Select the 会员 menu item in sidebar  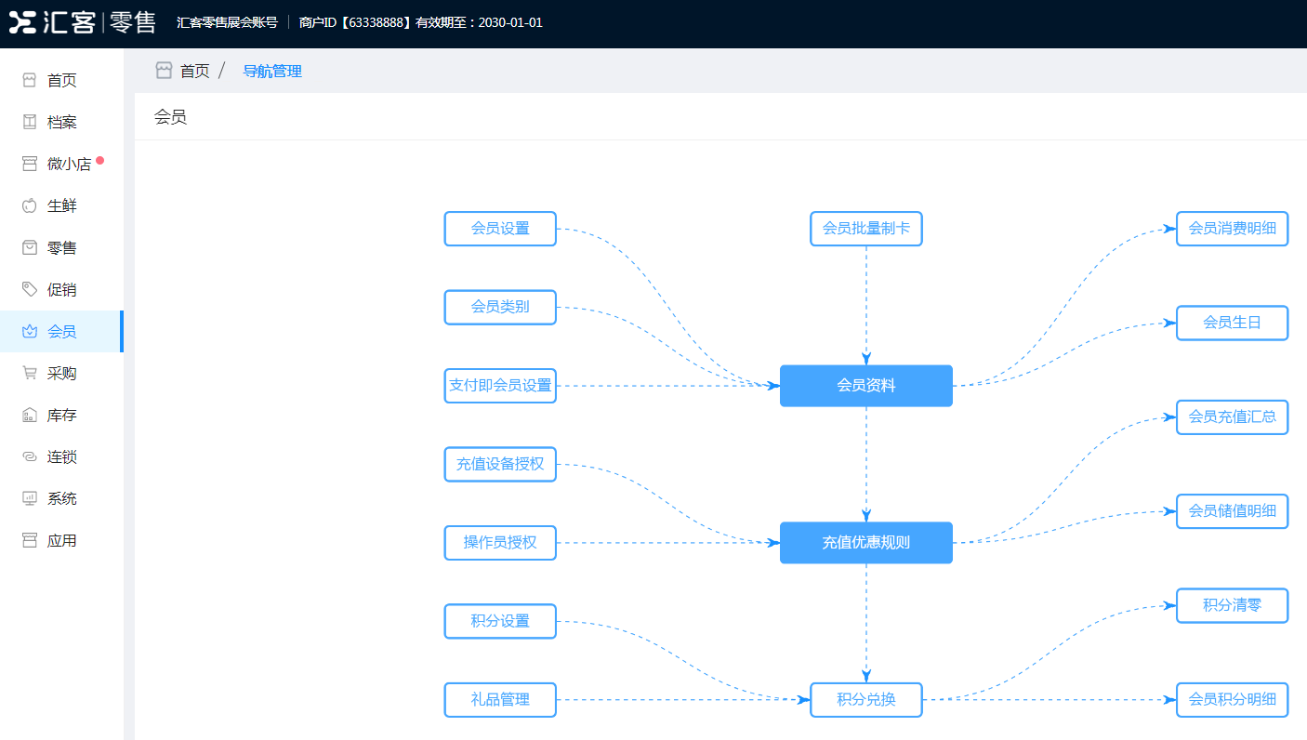pos(61,332)
